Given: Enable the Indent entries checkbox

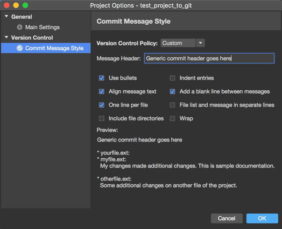Looking at the screenshot, I should [172, 78].
